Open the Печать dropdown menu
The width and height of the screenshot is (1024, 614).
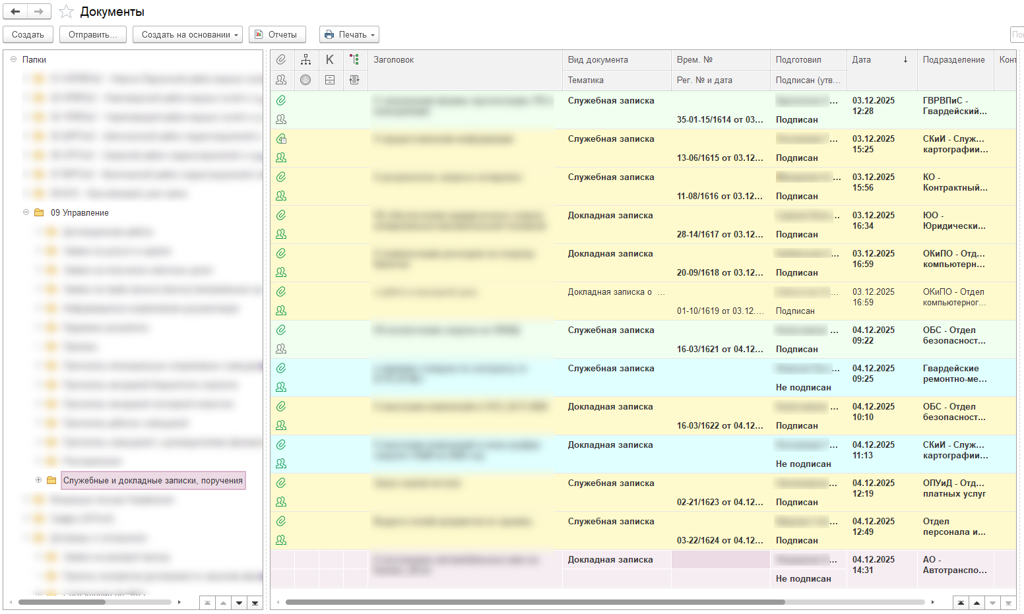349,34
